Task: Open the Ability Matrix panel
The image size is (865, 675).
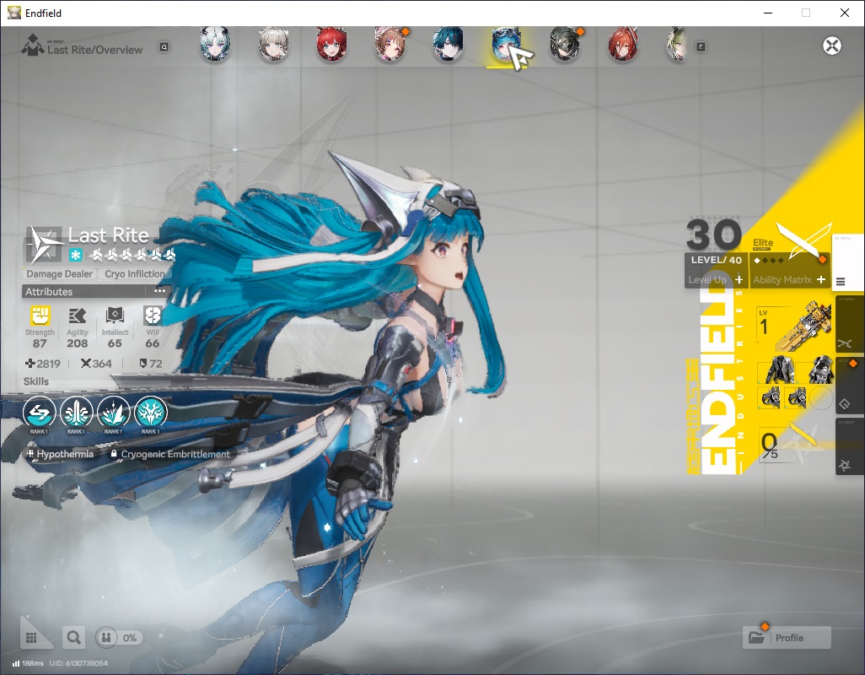Action: (x=789, y=280)
